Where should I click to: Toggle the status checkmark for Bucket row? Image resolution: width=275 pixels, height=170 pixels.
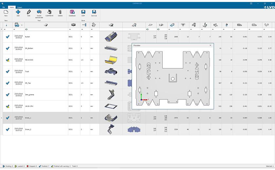click(8, 37)
